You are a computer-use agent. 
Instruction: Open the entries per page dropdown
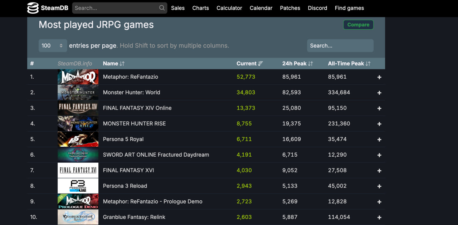coord(53,45)
